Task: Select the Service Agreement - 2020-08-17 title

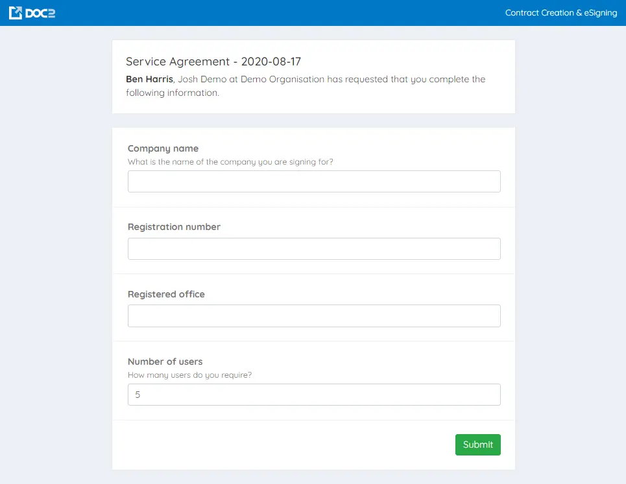Action: coord(213,62)
